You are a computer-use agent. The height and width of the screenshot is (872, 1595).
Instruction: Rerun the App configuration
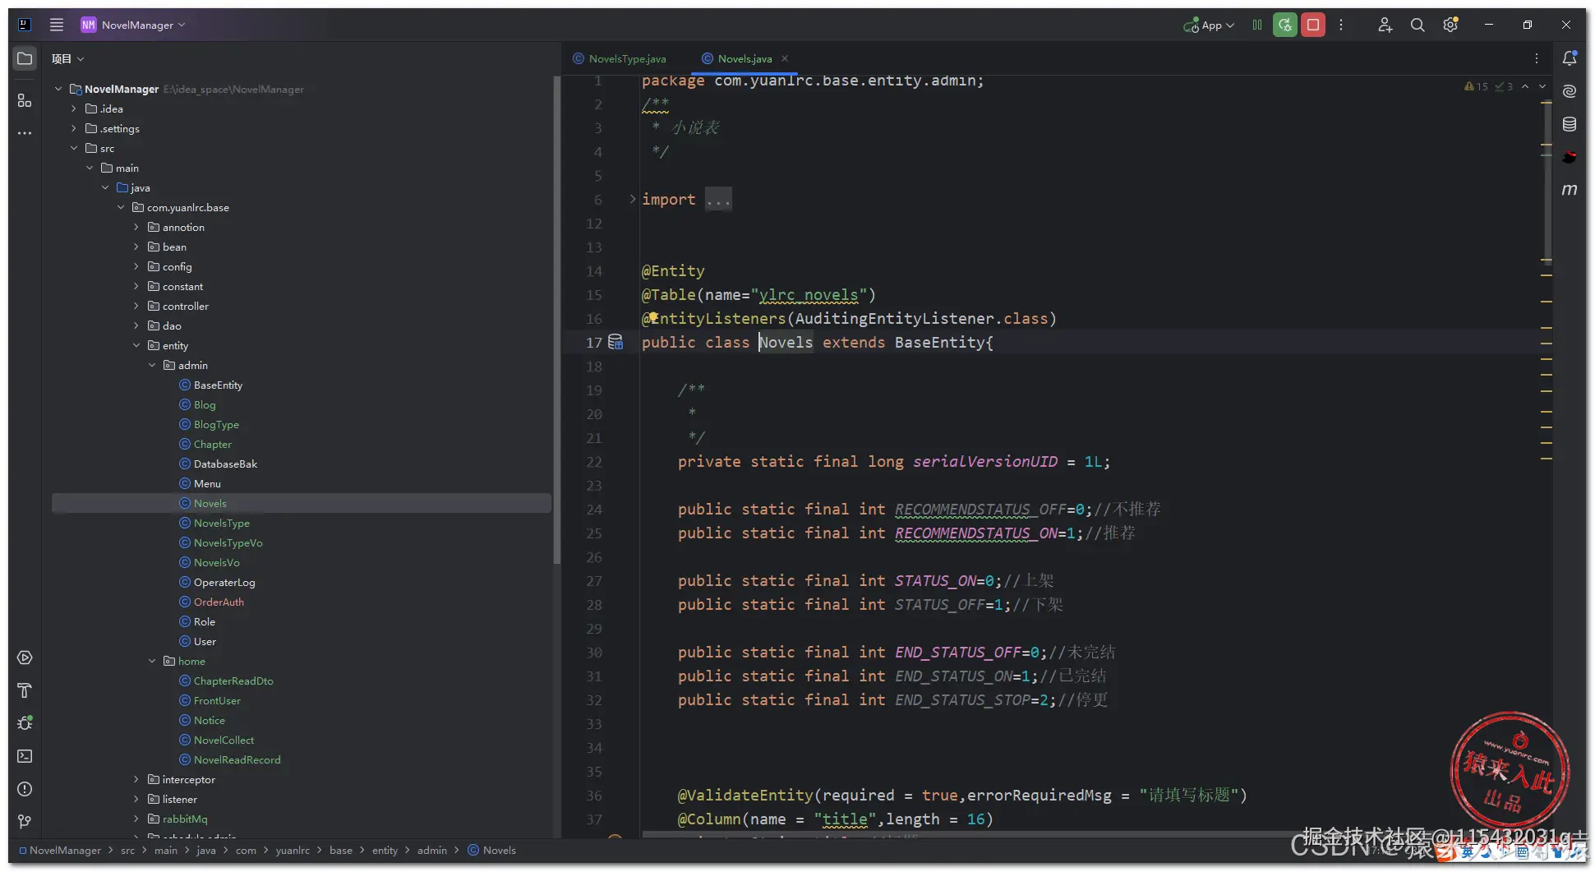coord(1285,25)
